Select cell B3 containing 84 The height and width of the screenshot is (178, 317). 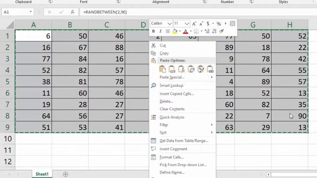pos(70,59)
